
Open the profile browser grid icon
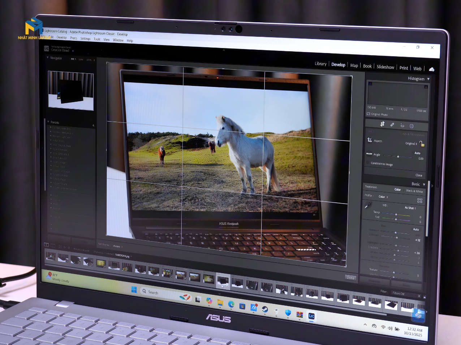420,200
